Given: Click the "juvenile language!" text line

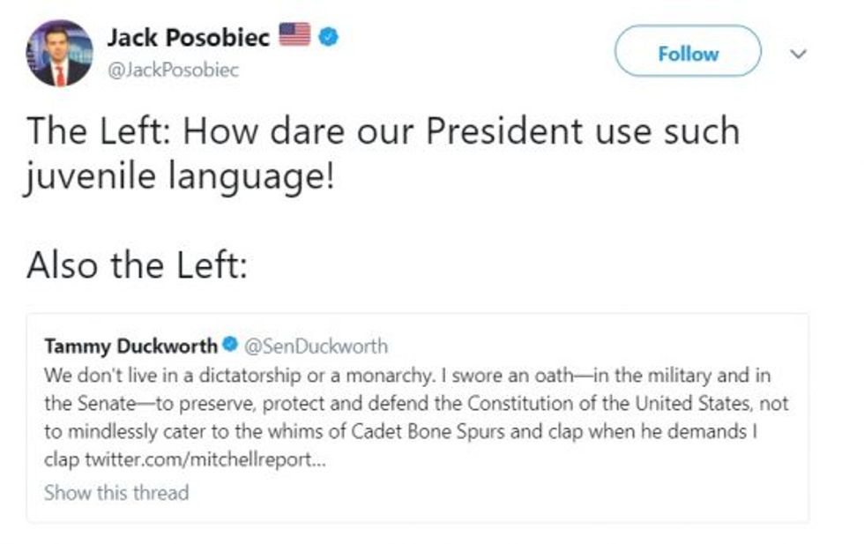Looking at the screenshot, I should [181, 181].
